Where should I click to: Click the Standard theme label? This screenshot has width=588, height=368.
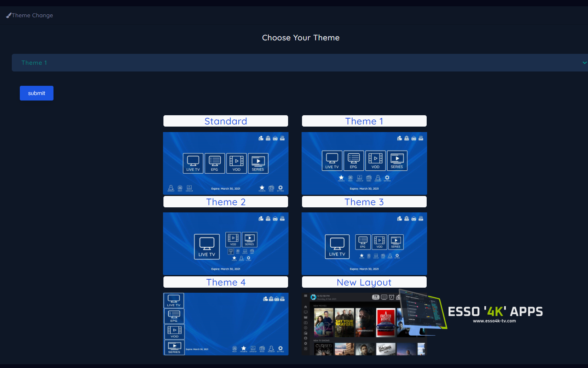(226, 121)
